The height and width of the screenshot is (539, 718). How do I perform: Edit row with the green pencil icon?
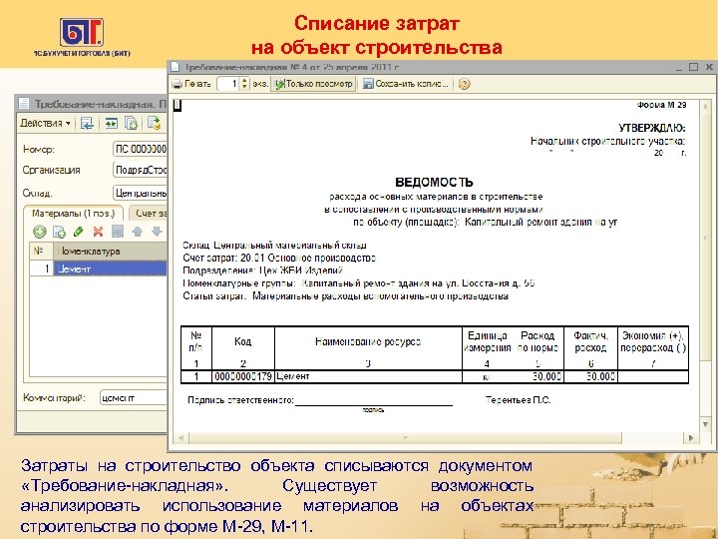pos(79,232)
